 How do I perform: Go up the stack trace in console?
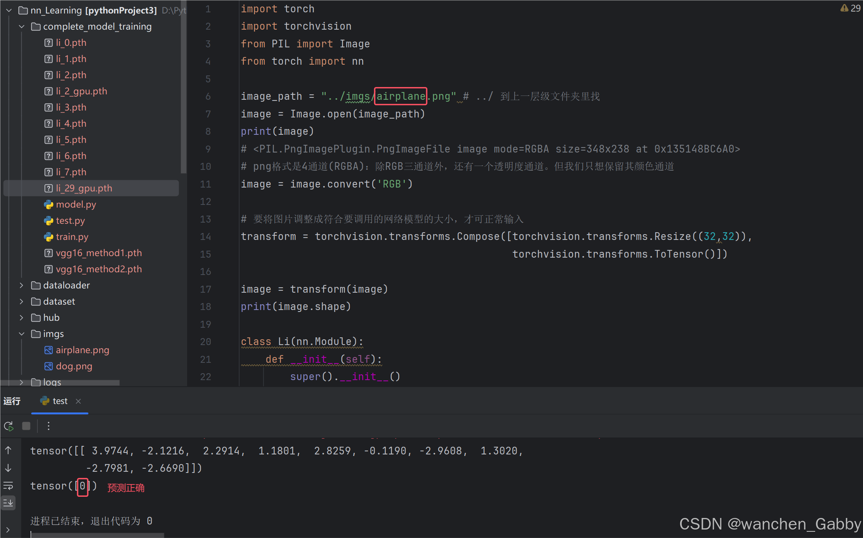point(8,450)
